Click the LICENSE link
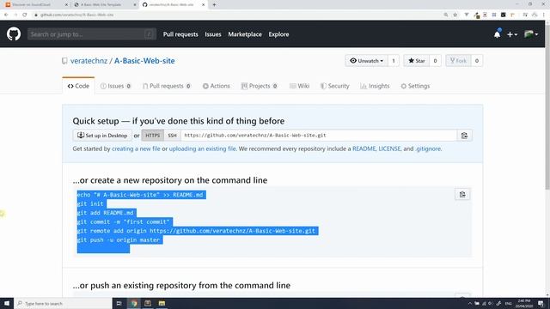This screenshot has width=550, height=309. point(389,148)
